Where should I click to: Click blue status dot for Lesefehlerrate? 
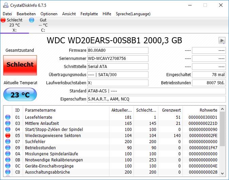click(x=8, y=117)
